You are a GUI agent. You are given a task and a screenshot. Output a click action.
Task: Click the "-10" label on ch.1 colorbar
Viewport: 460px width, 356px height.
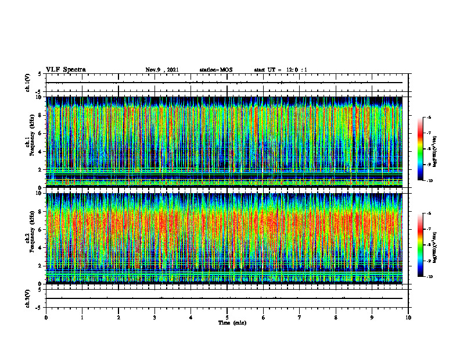(430, 180)
